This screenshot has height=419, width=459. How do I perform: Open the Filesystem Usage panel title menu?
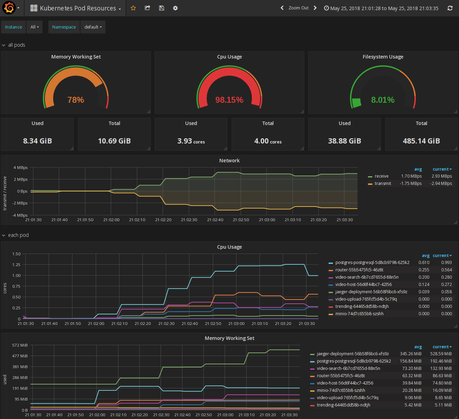coord(383,57)
